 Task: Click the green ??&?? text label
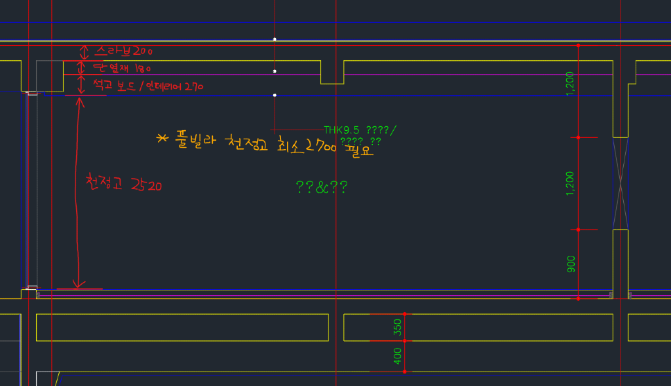click(x=321, y=188)
